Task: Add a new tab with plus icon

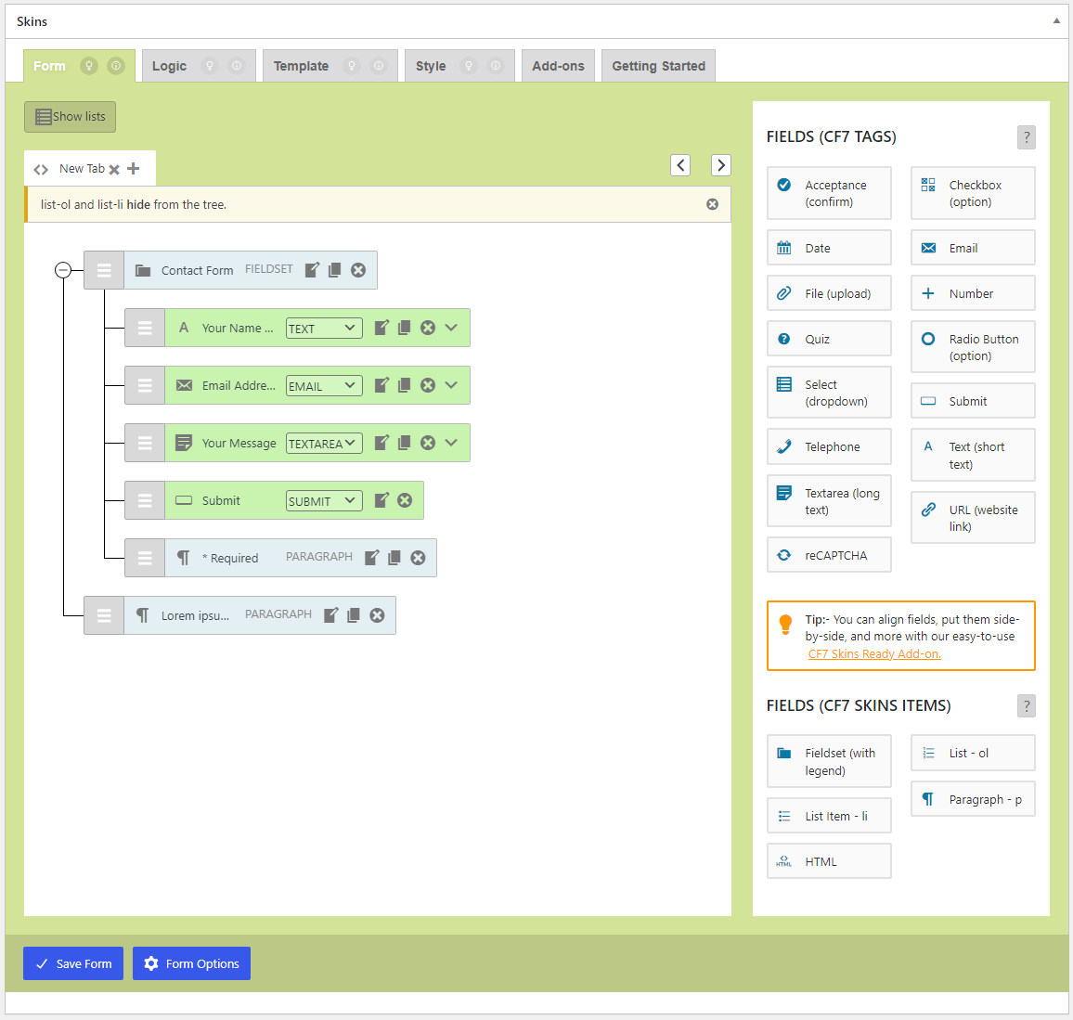Action: point(134,168)
